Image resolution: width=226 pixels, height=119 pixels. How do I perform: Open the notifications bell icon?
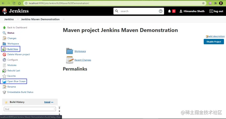coord(169,11)
